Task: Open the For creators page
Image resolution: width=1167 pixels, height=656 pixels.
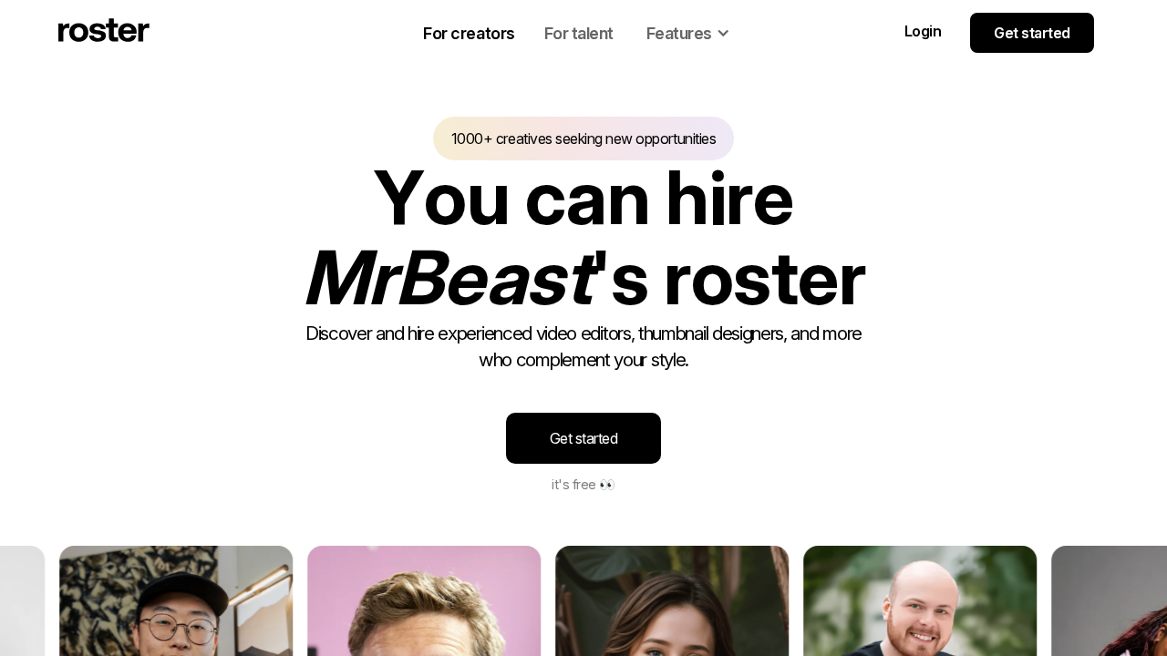Action: (x=469, y=34)
